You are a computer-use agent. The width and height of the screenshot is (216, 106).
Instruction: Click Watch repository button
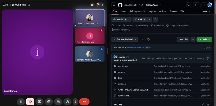click(x=119, y=19)
